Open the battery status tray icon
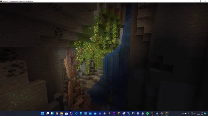The width and height of the screenshot is (208, 116). [x=186, y=113]
